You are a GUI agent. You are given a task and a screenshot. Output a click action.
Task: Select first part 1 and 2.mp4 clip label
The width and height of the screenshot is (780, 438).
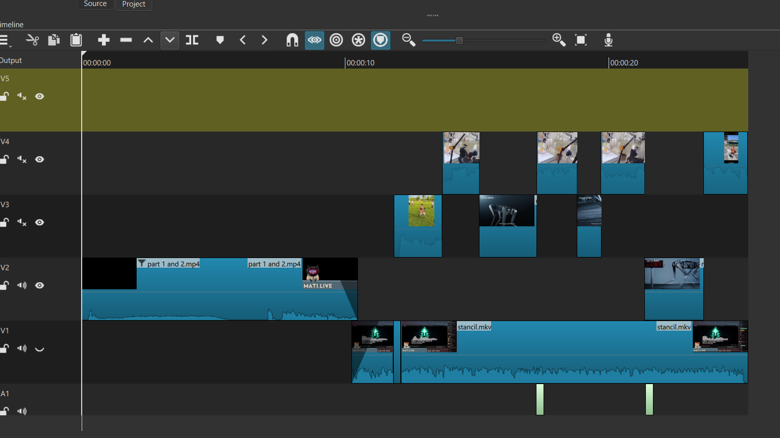173,264
